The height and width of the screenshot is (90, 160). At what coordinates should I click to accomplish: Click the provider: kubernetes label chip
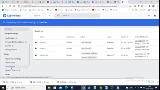89,57
